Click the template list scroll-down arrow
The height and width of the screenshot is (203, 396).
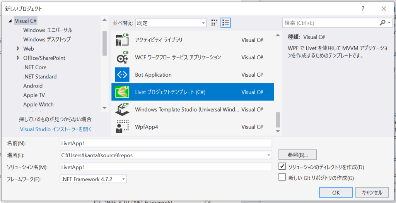278,131
